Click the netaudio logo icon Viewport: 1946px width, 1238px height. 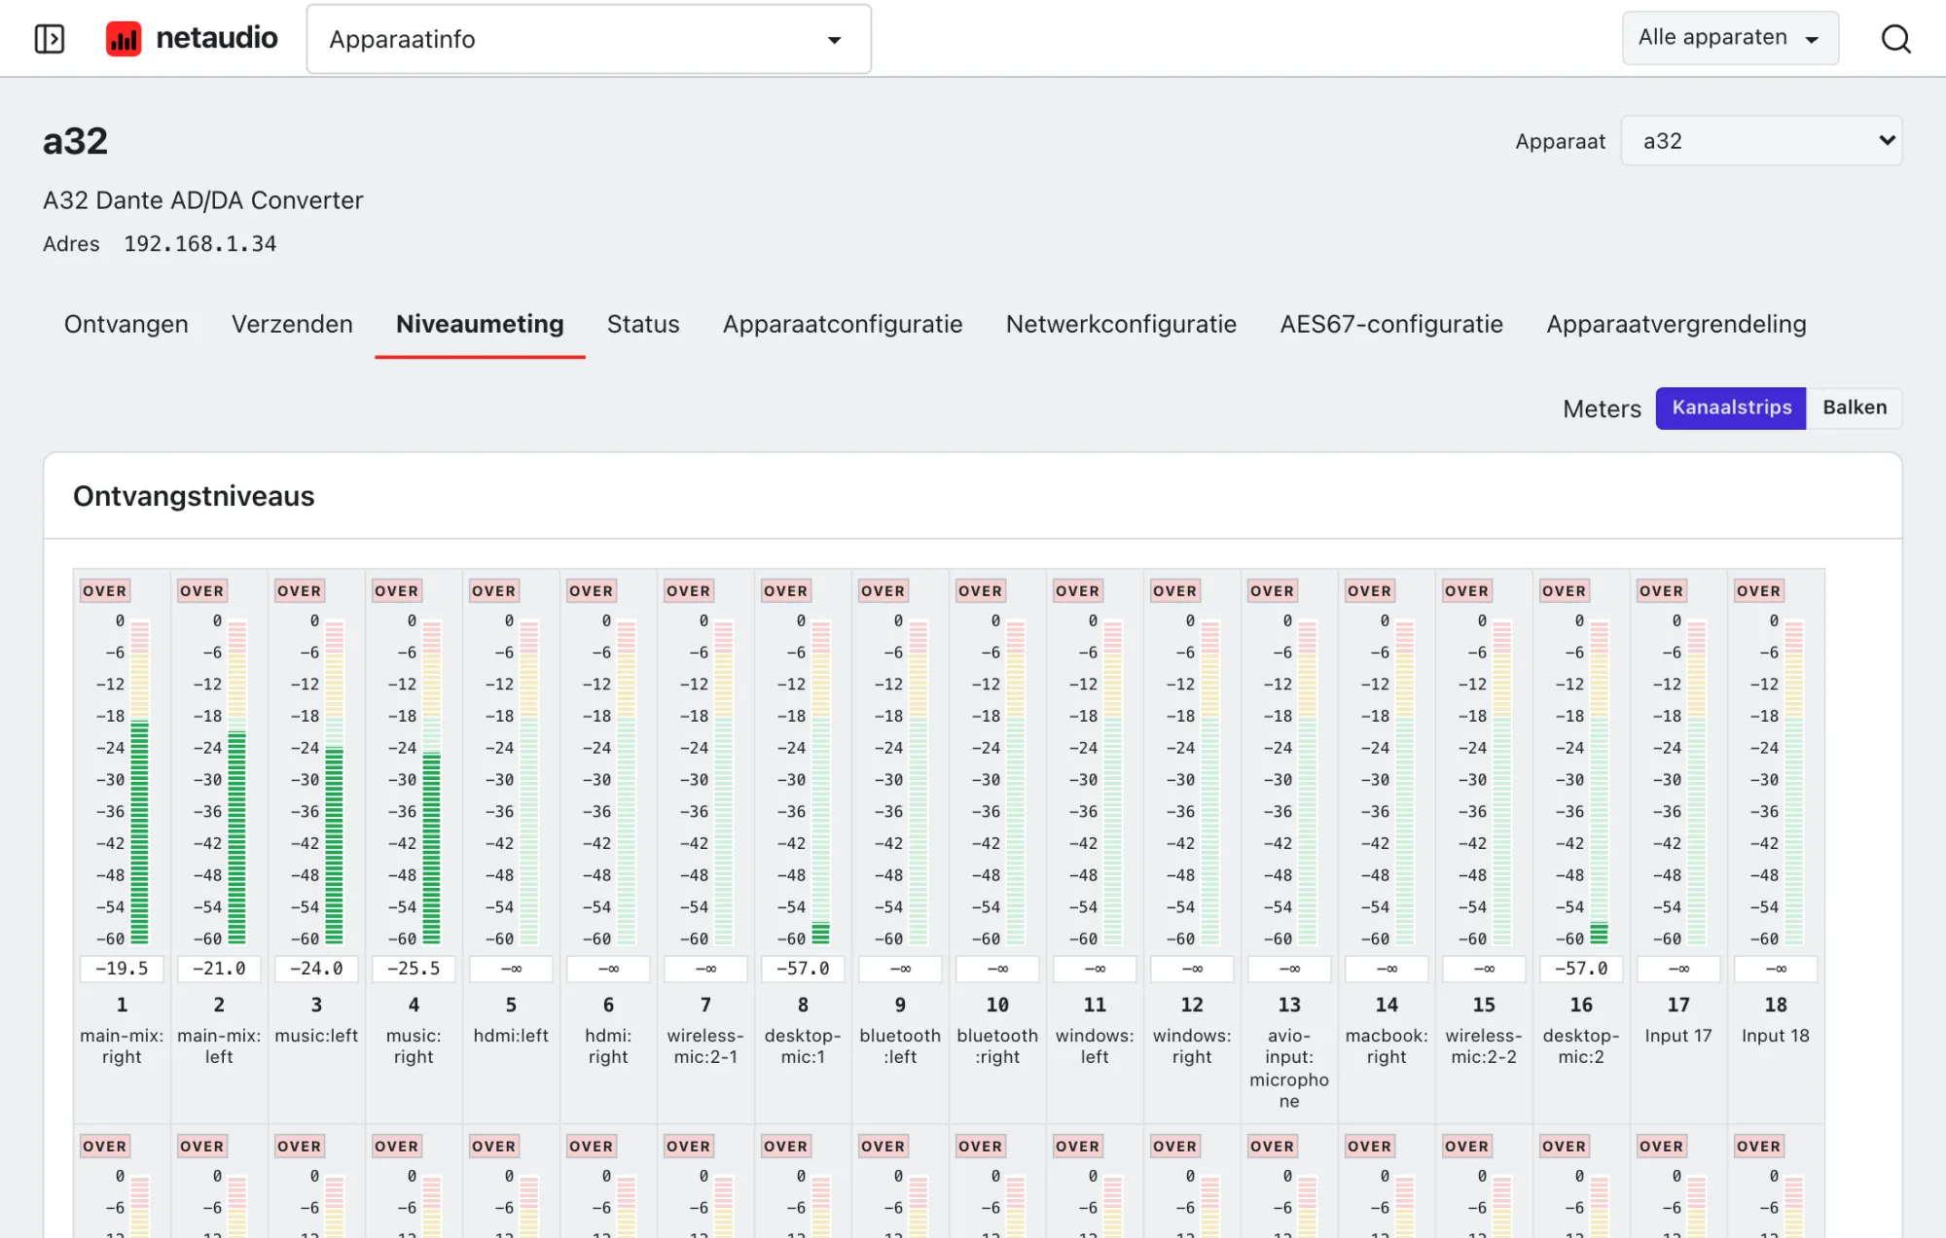tap(124, 39)
